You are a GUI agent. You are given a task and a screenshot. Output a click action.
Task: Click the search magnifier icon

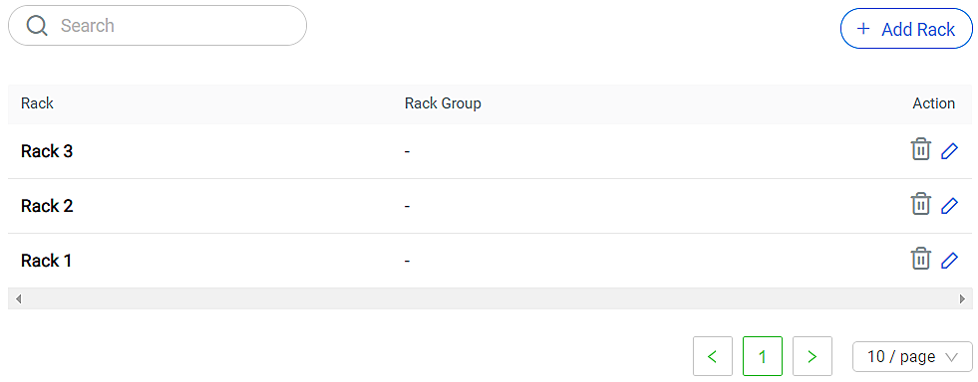(x=38, y=26)
